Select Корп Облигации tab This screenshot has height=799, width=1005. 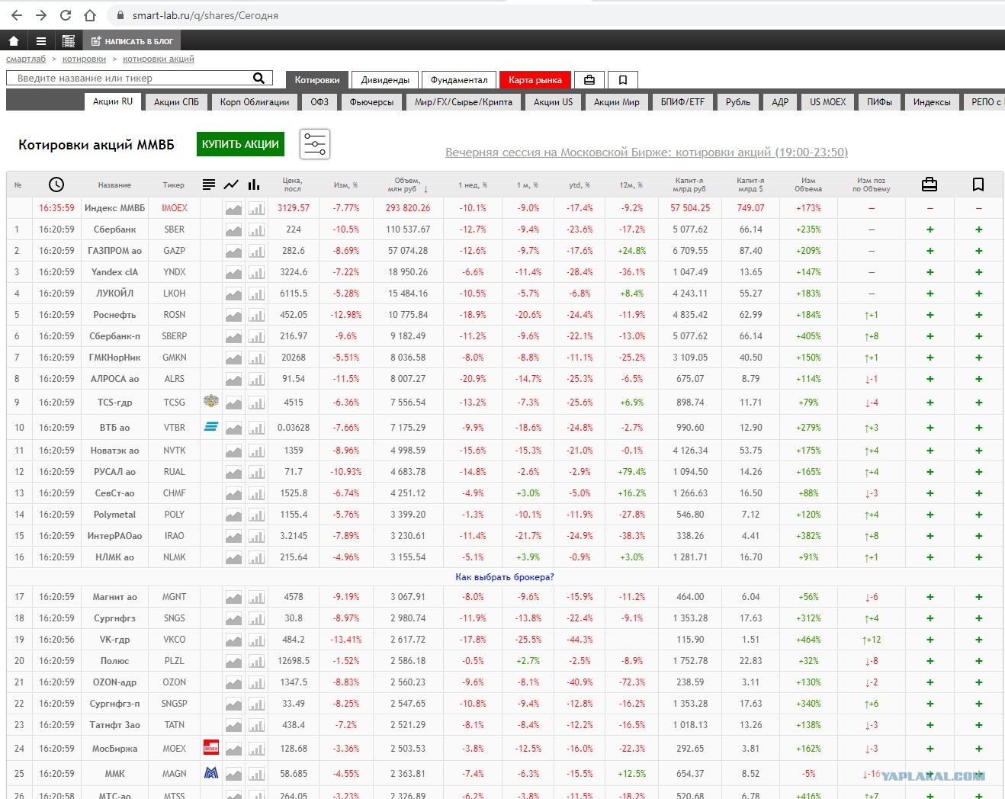tap(255, 101)
